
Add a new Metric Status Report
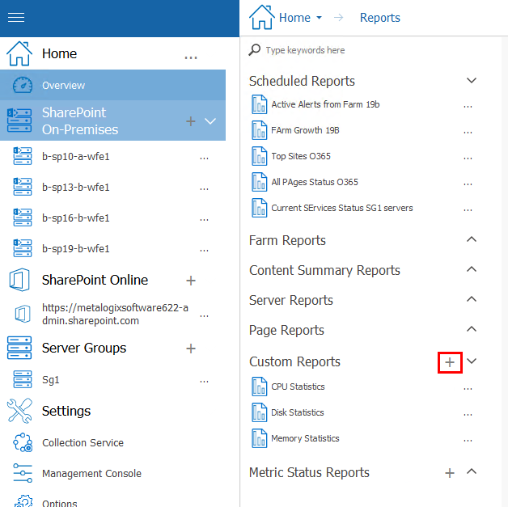(450, 473)
